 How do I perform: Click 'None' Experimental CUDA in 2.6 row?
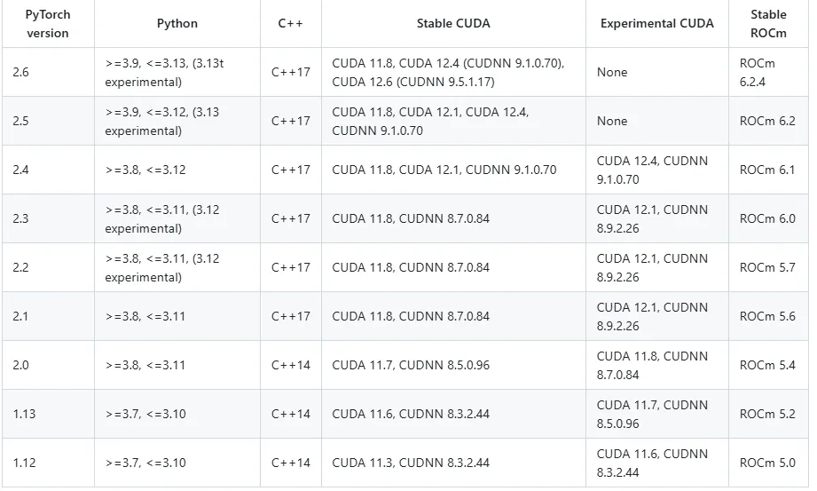tap(657, 72)
